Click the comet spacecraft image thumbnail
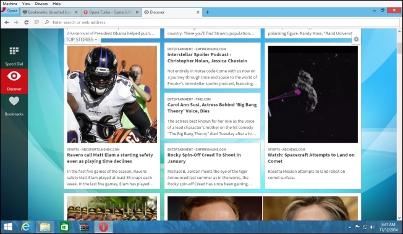Image resolution: width=403 pixels, height=234 pixels. (313, 94)
